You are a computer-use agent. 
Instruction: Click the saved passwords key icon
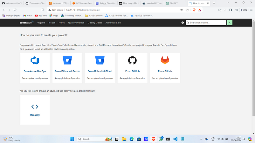point(182,10)
